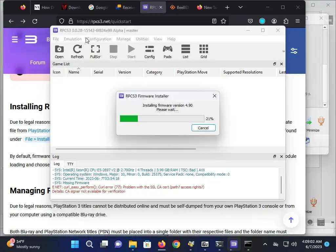Click the Icon column header
The width and height of the screenshot is (336, 252).
(58, 72)
